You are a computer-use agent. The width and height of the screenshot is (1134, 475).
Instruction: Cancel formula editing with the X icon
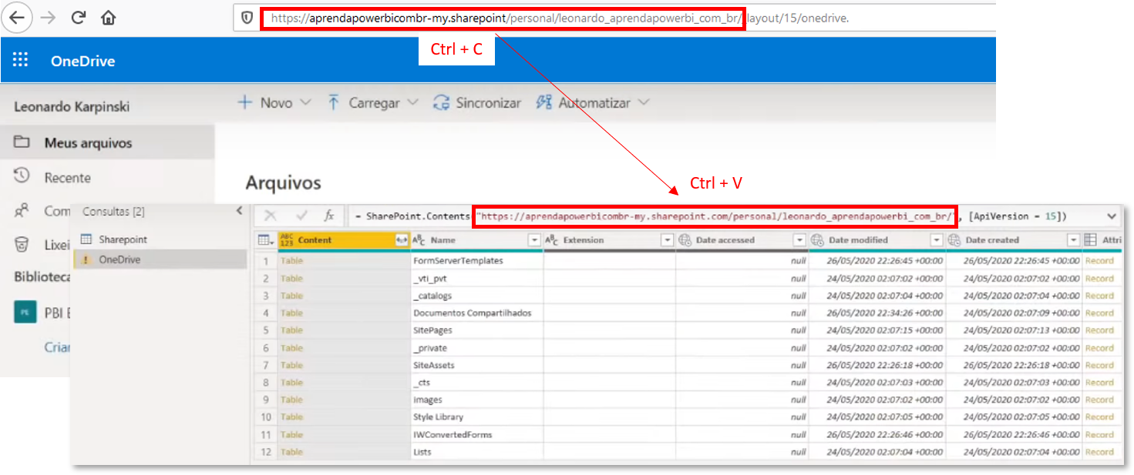tap(271, 216)
